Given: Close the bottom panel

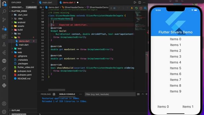Looking at the screenshot, I should click(147, 94).
